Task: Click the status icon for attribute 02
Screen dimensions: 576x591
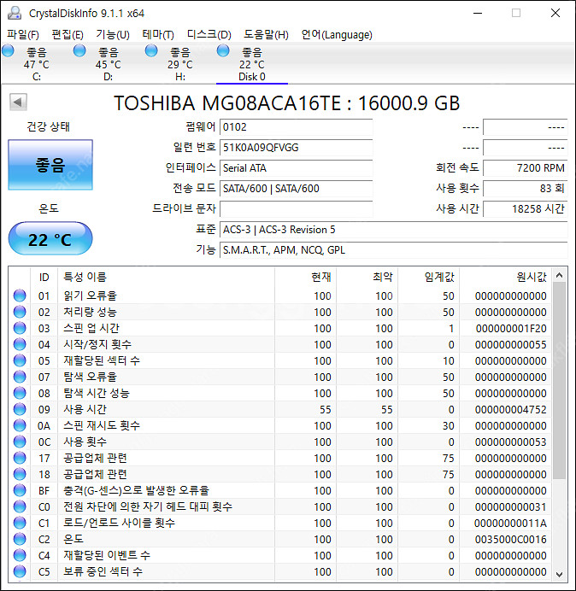Action: point(20,312)
